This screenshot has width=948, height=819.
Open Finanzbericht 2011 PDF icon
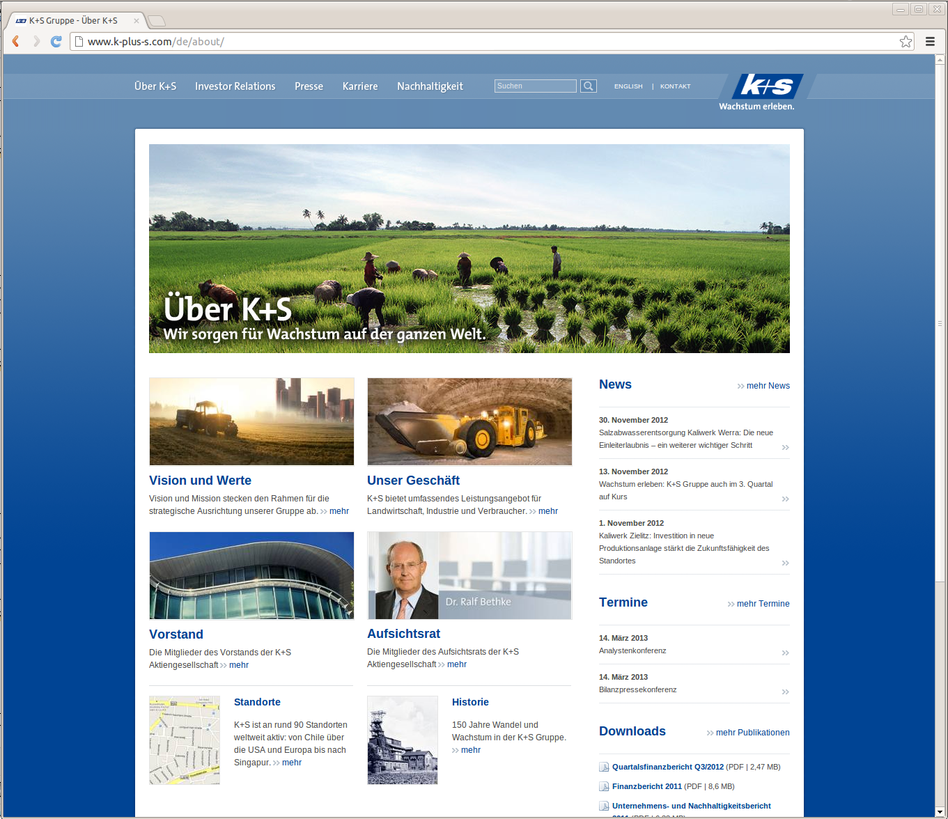coord(604,787)
